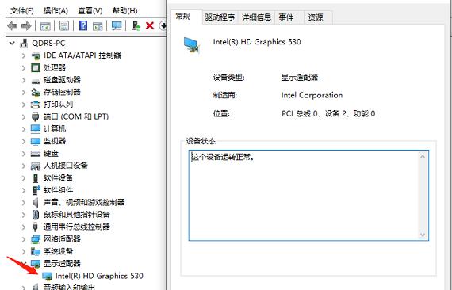The width and height of the screenshot is (452, 290).
Task: Select the 监视器 tree label
Action: coord(55,141)
